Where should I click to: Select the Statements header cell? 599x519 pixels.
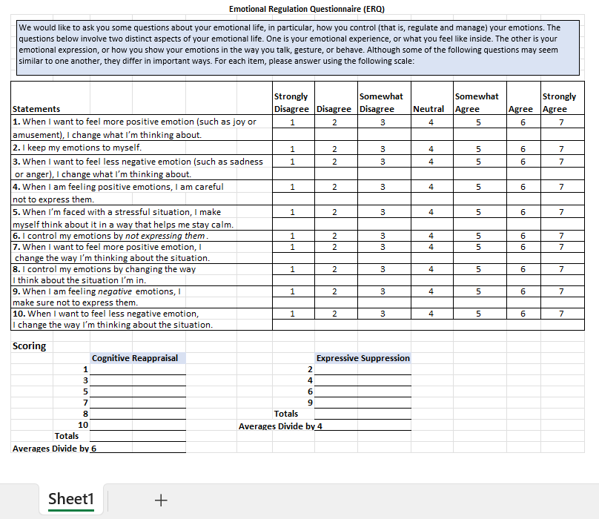click(x=37, y=109)
